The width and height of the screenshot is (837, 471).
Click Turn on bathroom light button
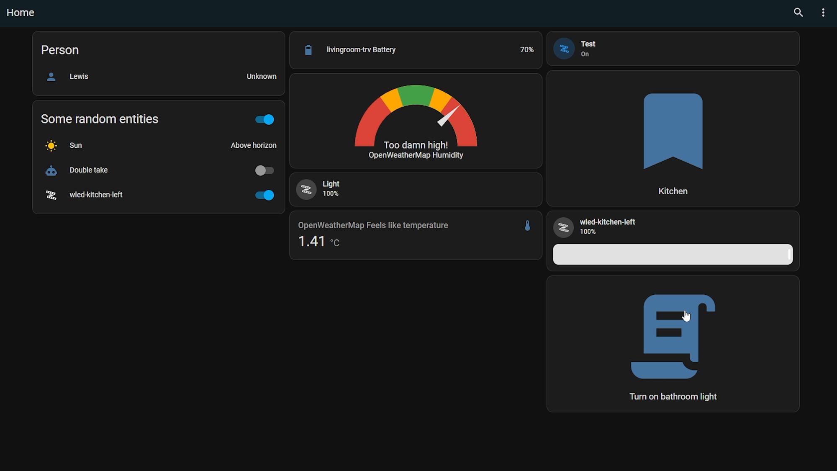(x=673, y=343)
